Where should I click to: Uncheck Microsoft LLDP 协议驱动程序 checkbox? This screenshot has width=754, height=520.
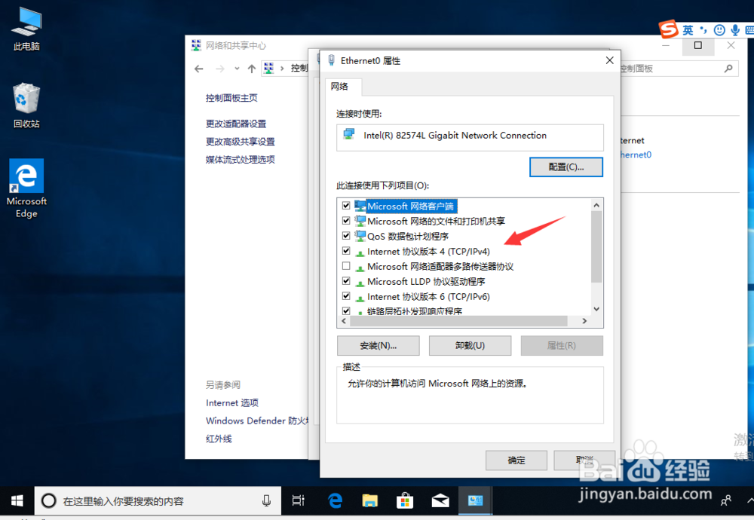pos(346,280)
